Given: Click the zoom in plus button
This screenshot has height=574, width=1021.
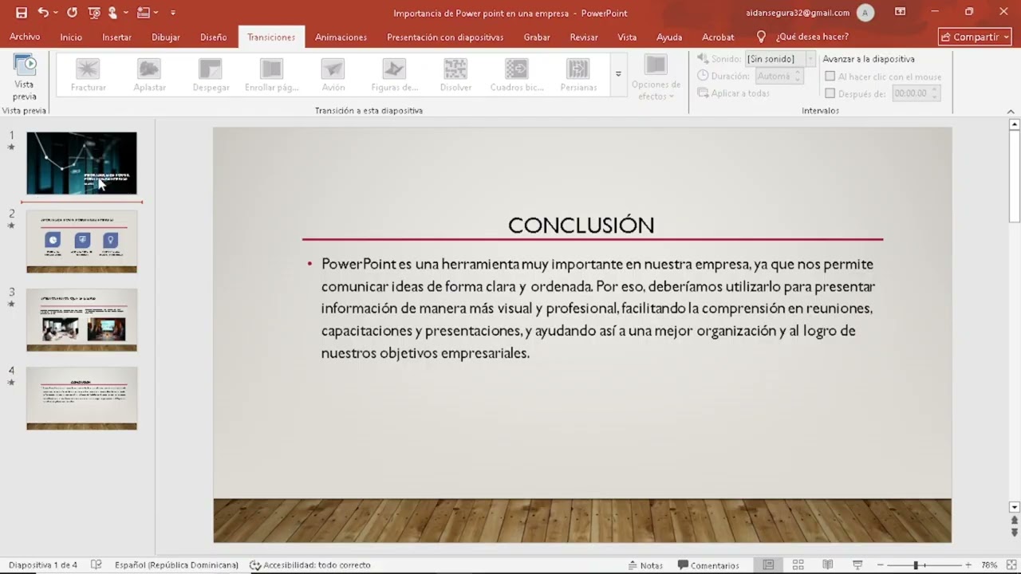Looking at the screenshot, I should (968, 565).
